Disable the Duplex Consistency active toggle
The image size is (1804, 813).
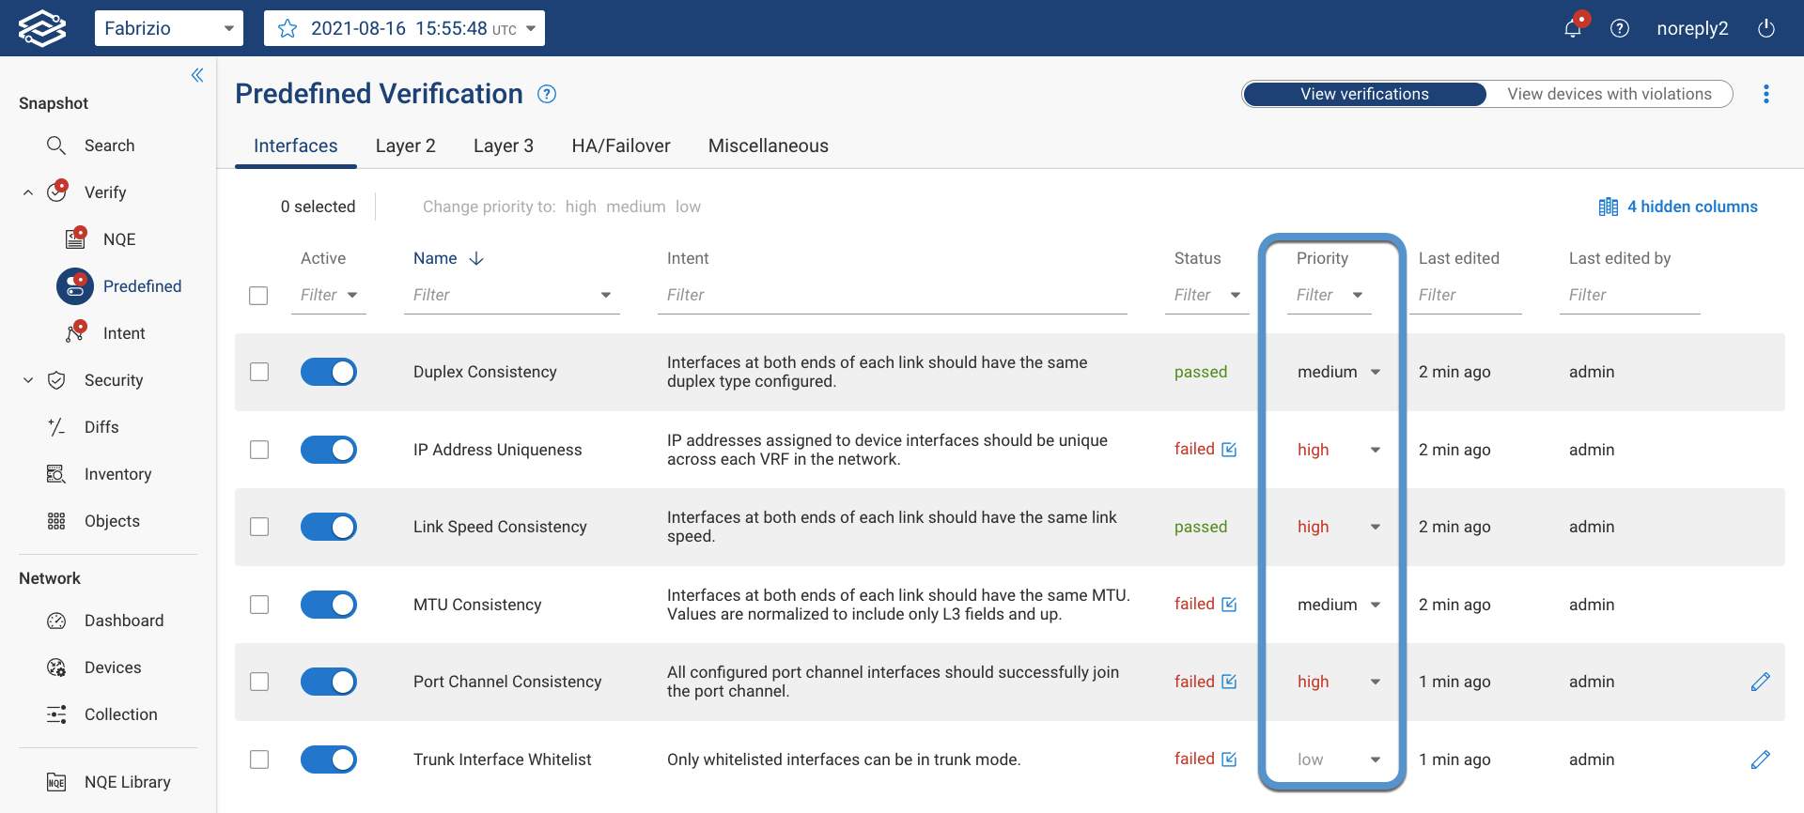[x=329, y=372]
